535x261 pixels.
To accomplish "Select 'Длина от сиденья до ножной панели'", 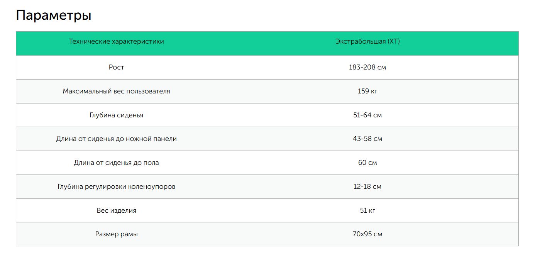I will pyautogui.click(x=116, y=139).
